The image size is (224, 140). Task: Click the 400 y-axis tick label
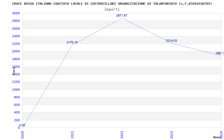click(x=17, y=113)
